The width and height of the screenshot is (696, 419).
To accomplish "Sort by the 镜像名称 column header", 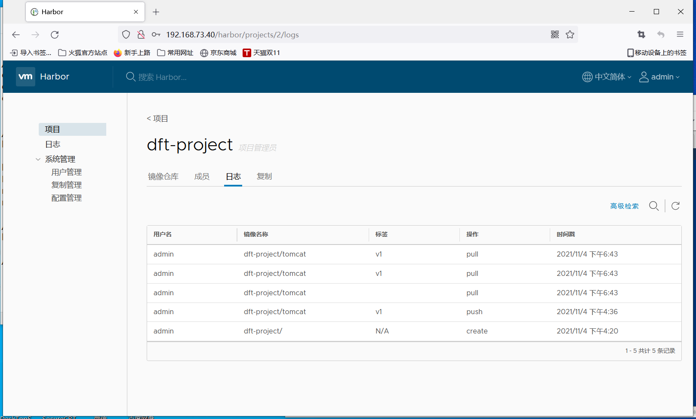I will coord(256,235).
